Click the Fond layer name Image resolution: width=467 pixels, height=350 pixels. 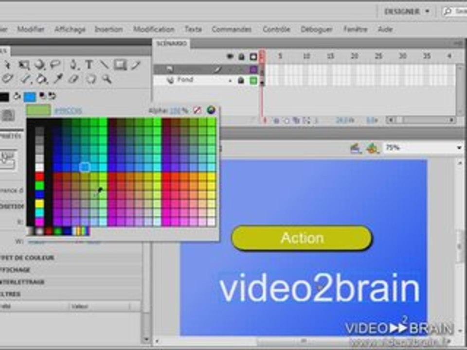pyautogui.click(x=185, y=80)
